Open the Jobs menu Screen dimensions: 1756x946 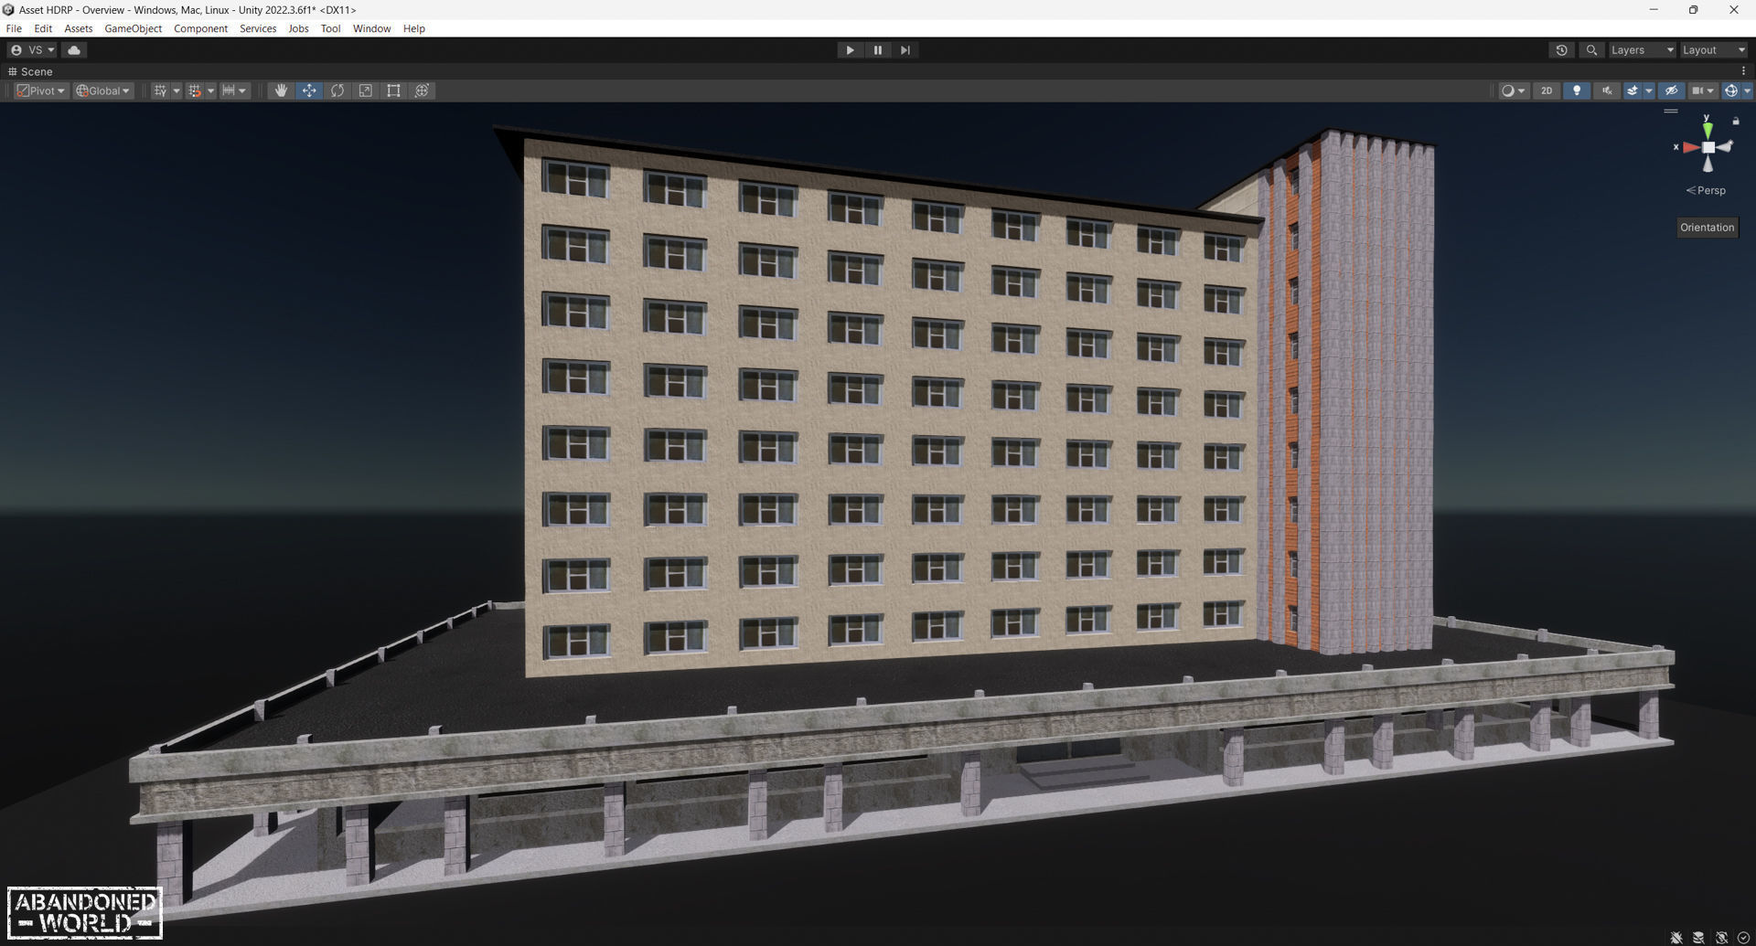[298, 28]
